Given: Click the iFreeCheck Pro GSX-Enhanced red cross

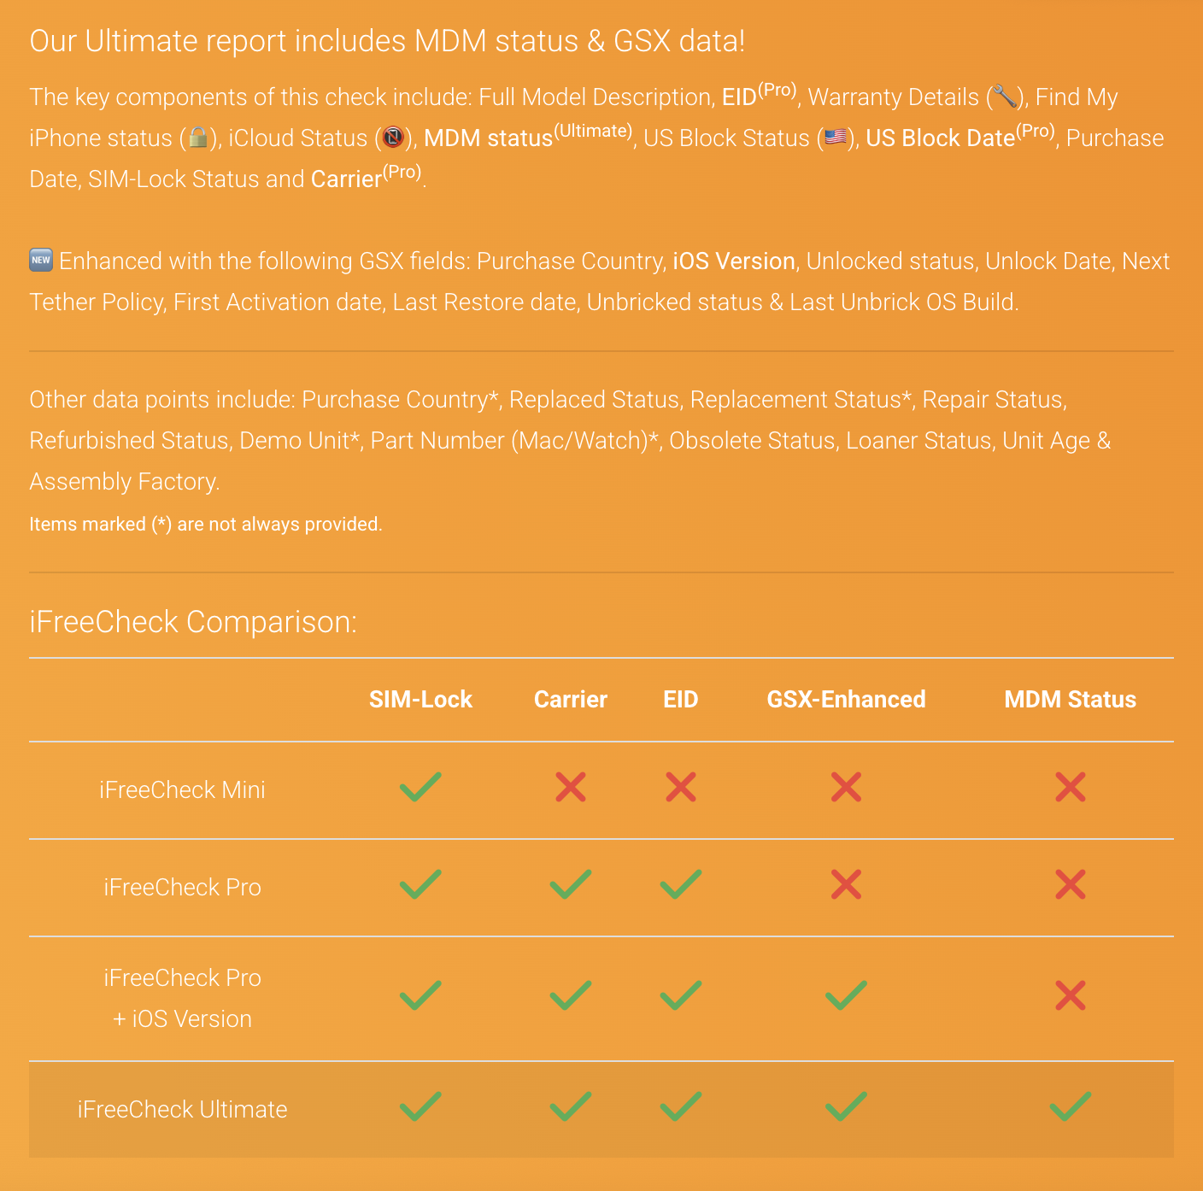Looking at the screenshot, I should [x=846, y=884].
